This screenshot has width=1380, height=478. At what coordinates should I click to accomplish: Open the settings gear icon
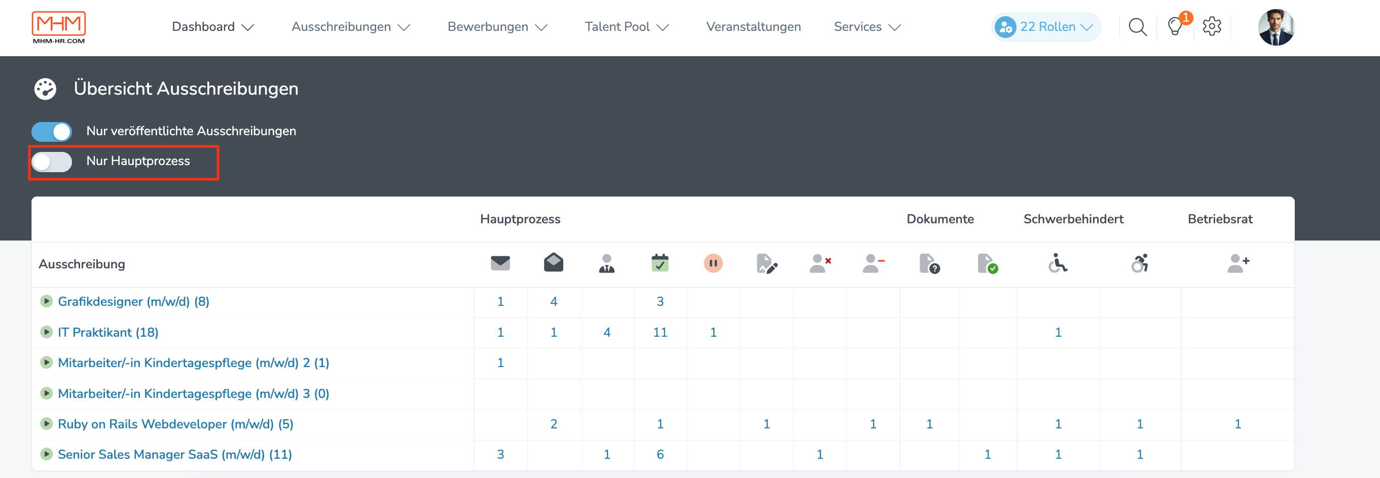[1211, 26]
